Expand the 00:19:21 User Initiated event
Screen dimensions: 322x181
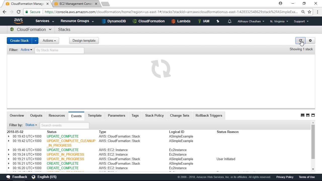tap(9, 159)
